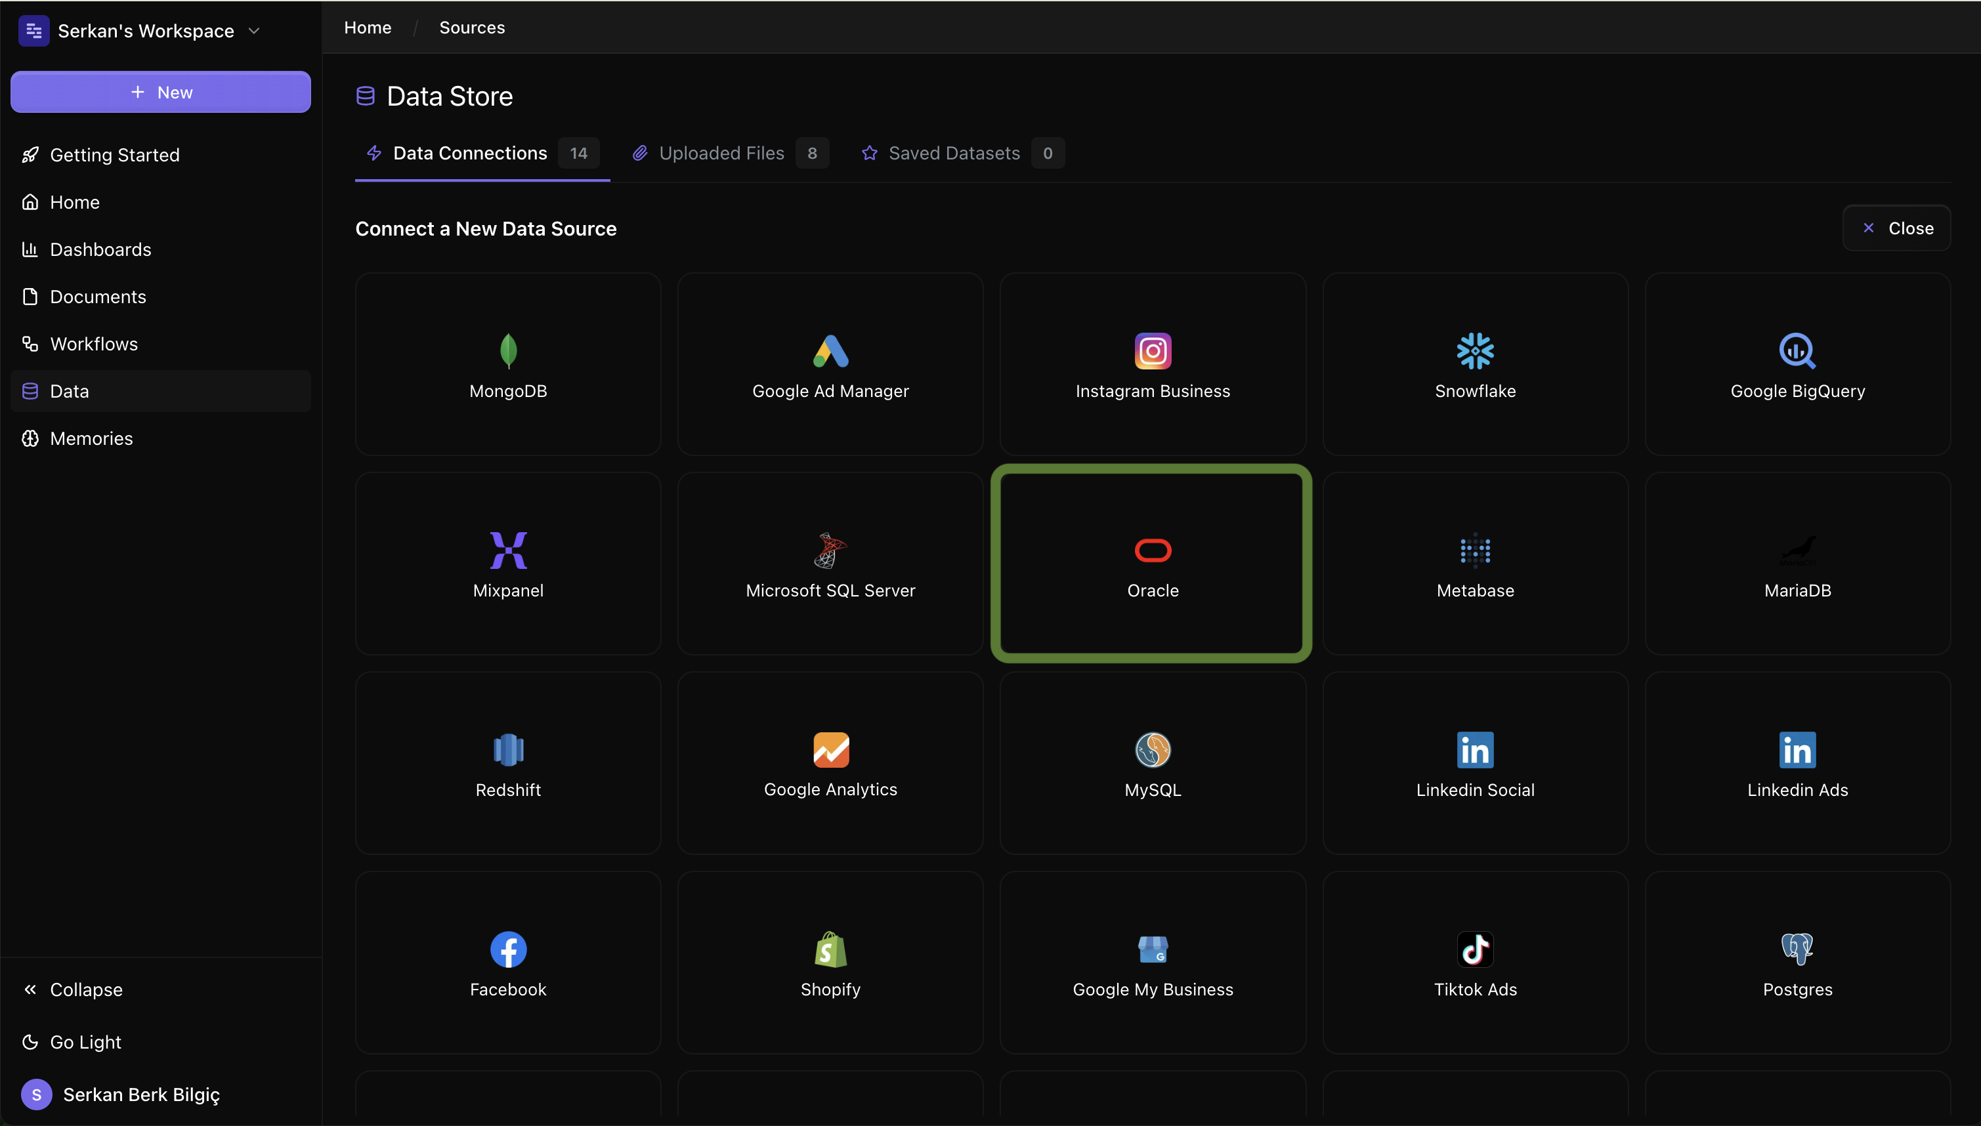Click the user avatar S circle
1981x1126 pixels.
(x=36, y=1095)
